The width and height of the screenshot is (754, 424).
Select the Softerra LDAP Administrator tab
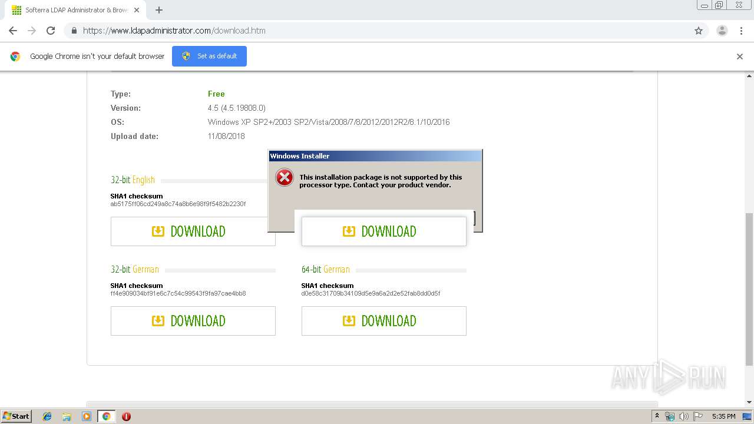click(x=77, y=10)
